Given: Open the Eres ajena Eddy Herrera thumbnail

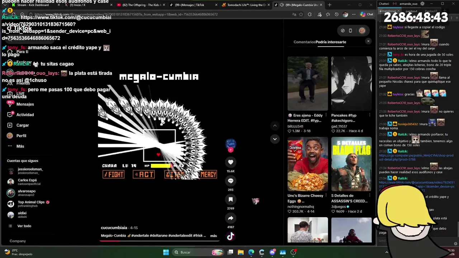Looking at the screenshot, I should (x=308, y=83).
